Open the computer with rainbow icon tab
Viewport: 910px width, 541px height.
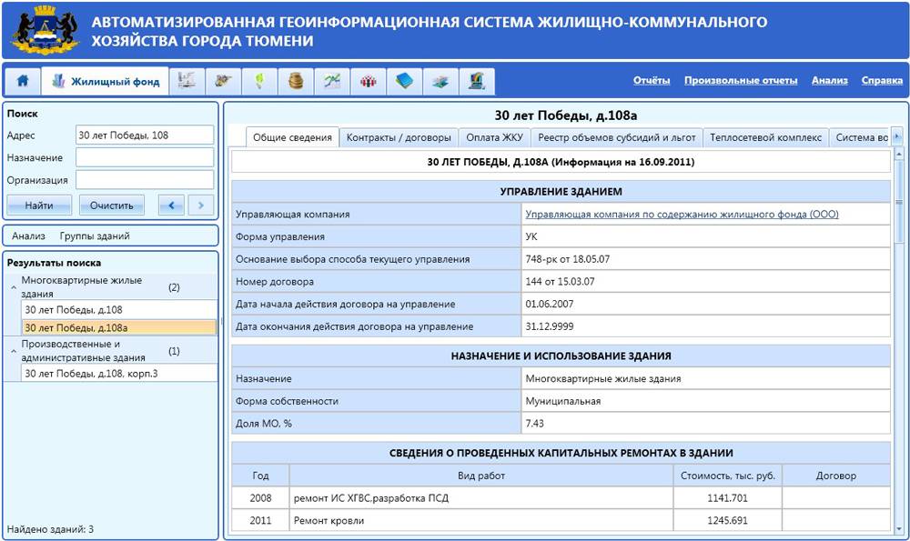[477, 81]
